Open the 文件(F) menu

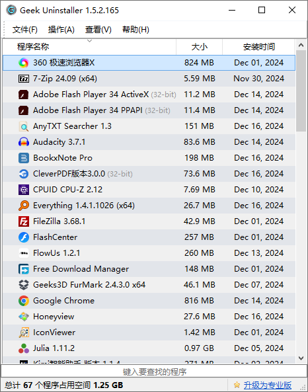click(25, 30)
